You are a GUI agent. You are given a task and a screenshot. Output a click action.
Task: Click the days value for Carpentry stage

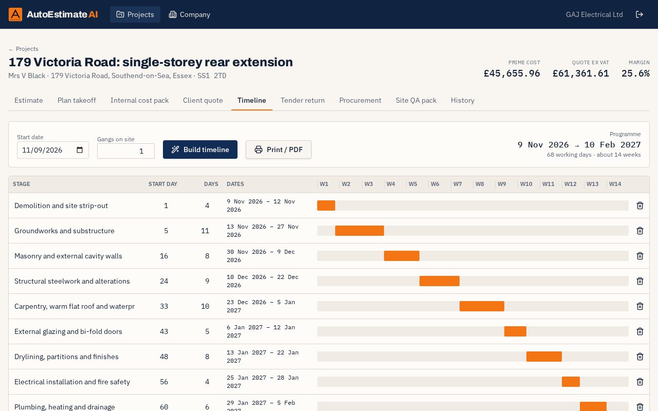click(x=205, y=306)
